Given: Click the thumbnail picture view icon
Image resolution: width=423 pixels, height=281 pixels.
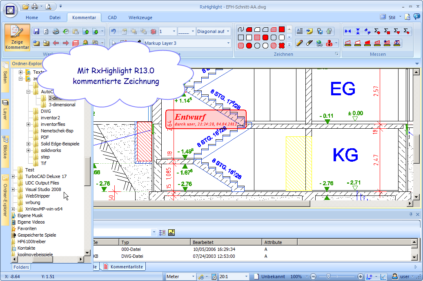Looking at the screenshot, I should click(171, 233).
